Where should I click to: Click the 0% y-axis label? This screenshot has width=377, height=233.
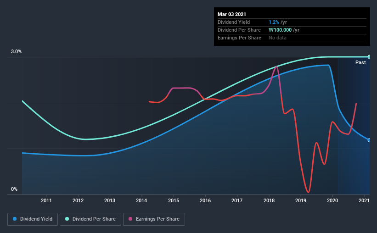[14, 189]
